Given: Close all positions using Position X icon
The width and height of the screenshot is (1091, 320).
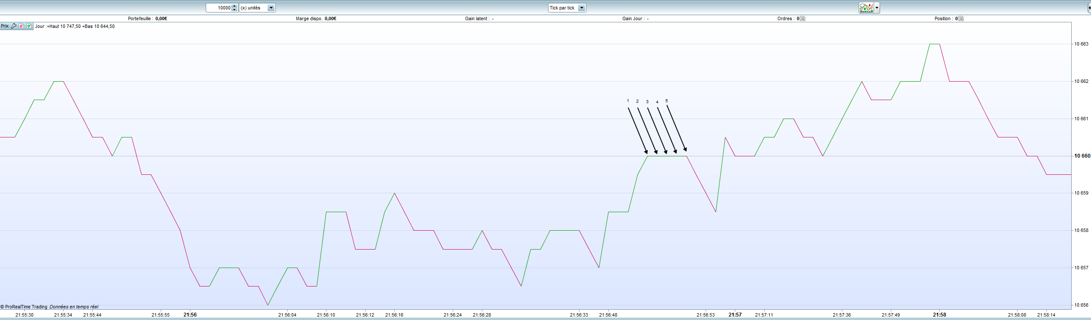Looking at the screenshot, I should (x=961, y=18).
